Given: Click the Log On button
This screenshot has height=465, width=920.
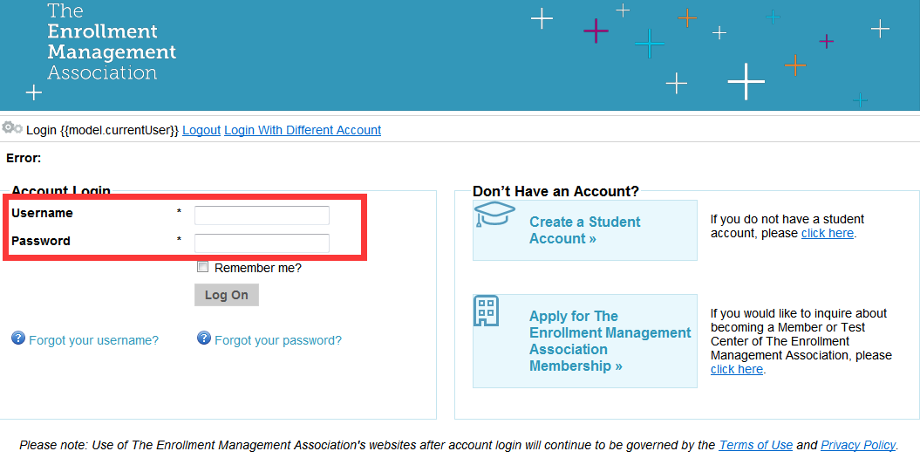Looking at the screenshot, I should coord(227,295).
